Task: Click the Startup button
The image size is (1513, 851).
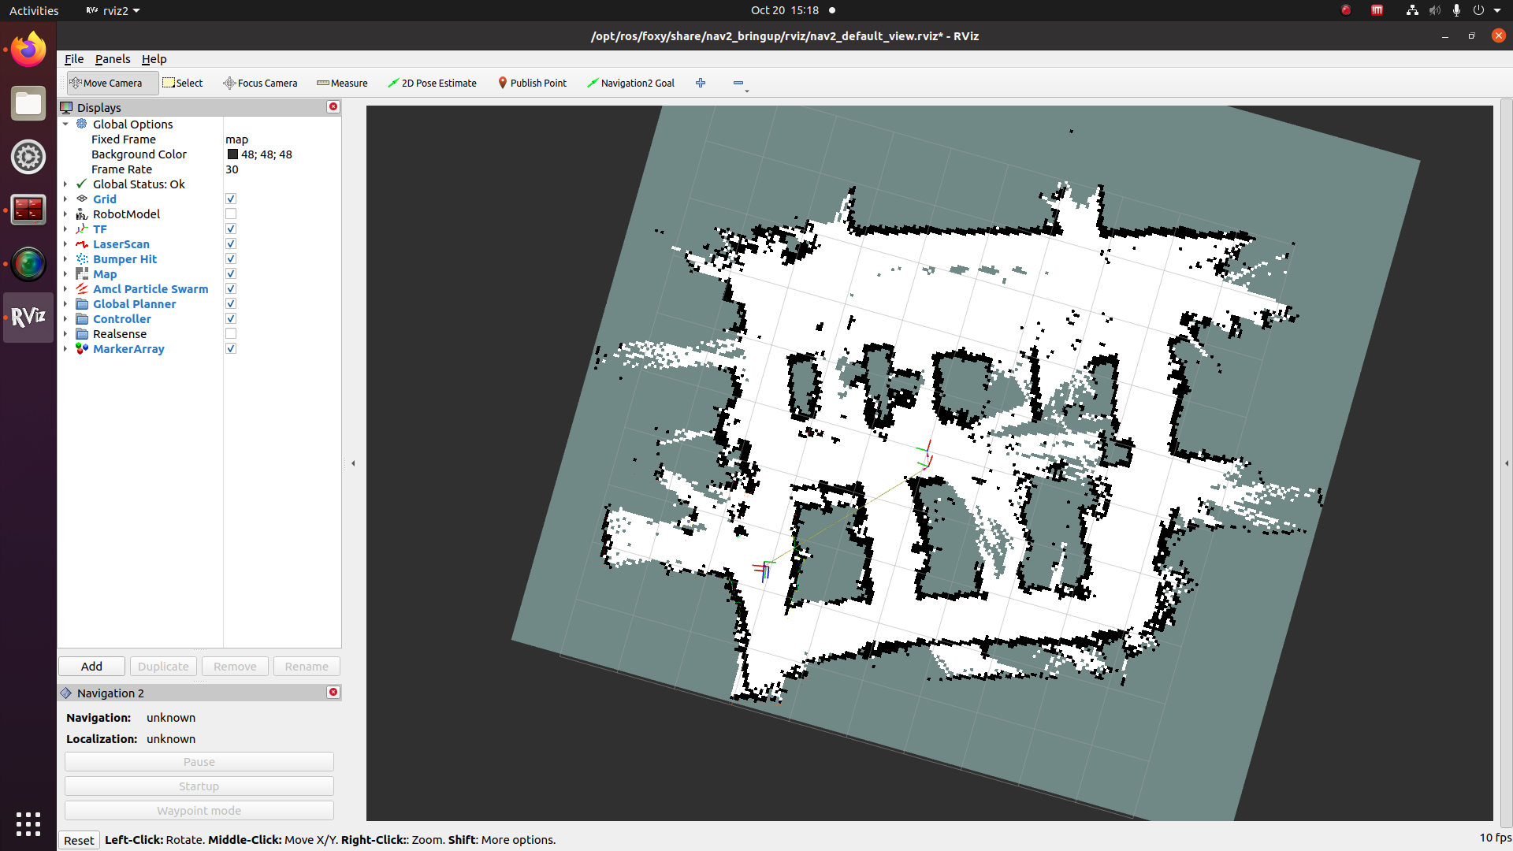Action: click(x=199, y=786)
